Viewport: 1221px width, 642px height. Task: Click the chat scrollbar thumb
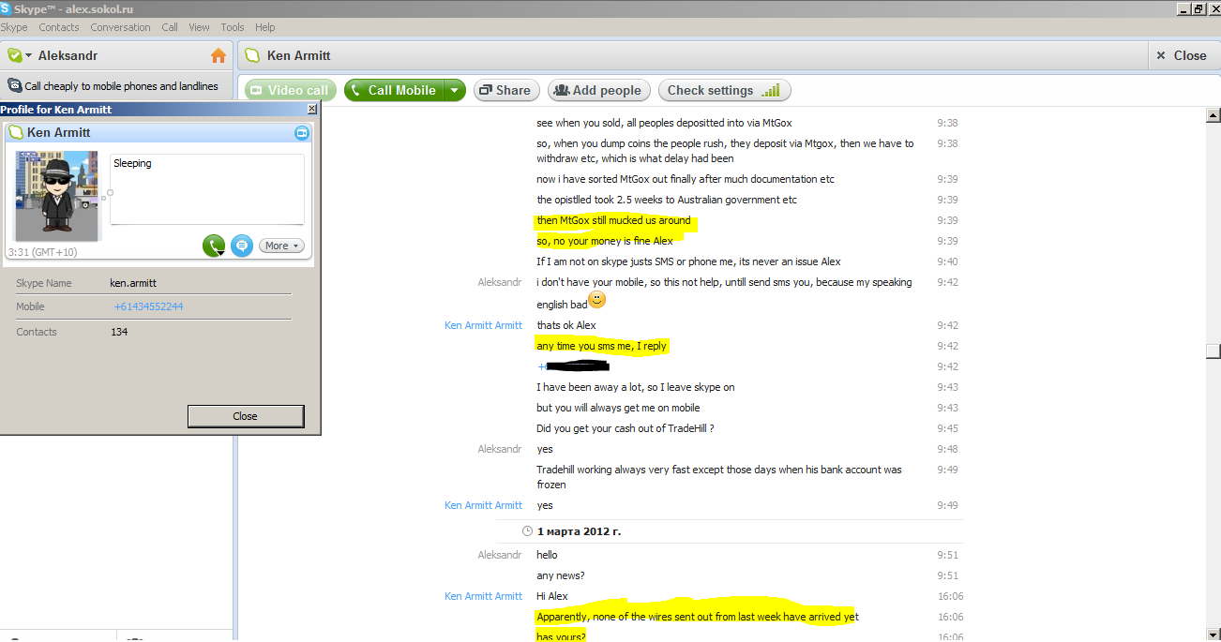point(1213,351)
